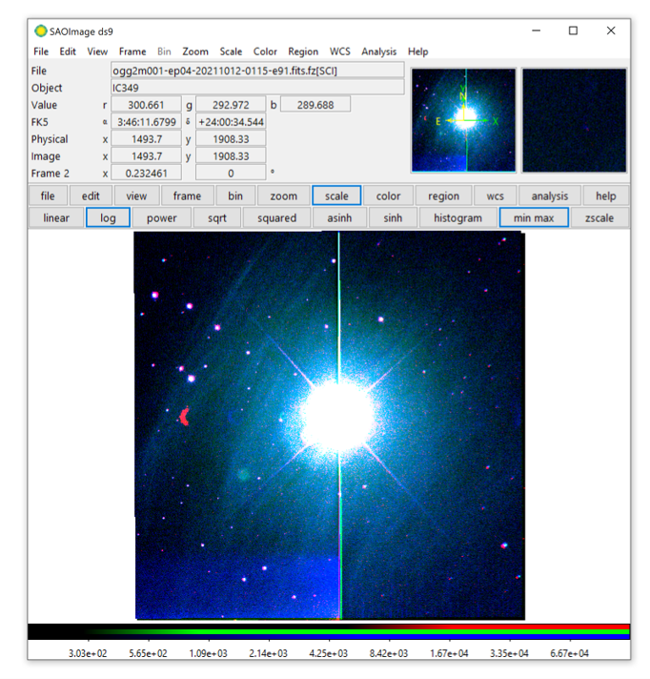Open the Analysis menu
650x679 pixels.
point(379,51)
